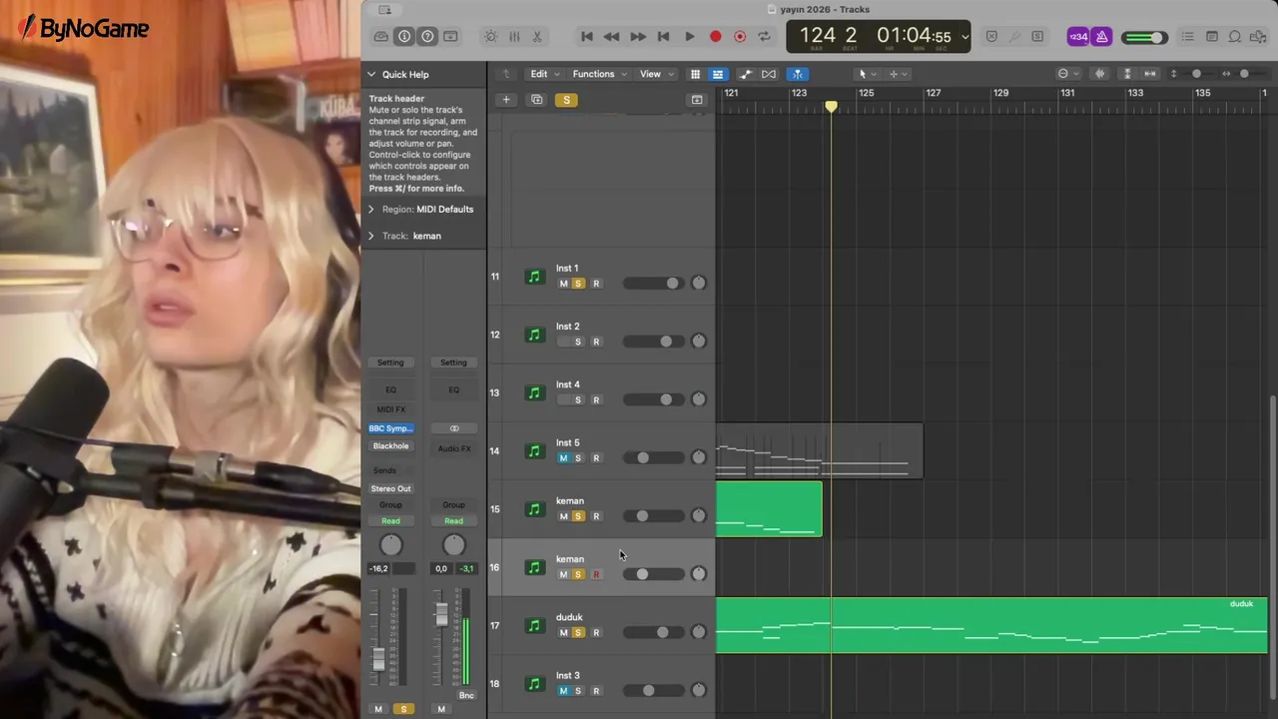Click left channel strip Setting button
Screen dimensions: 1278x719
[x=390, y=362]
